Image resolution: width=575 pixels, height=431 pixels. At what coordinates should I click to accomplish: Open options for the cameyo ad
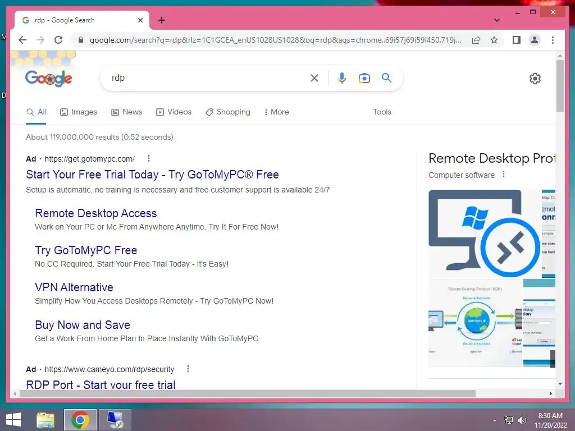(x=188, y=369)
